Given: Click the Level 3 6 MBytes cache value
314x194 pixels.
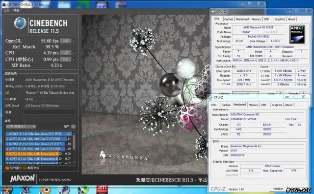Looking at the screenshot, I should [283, 85].
